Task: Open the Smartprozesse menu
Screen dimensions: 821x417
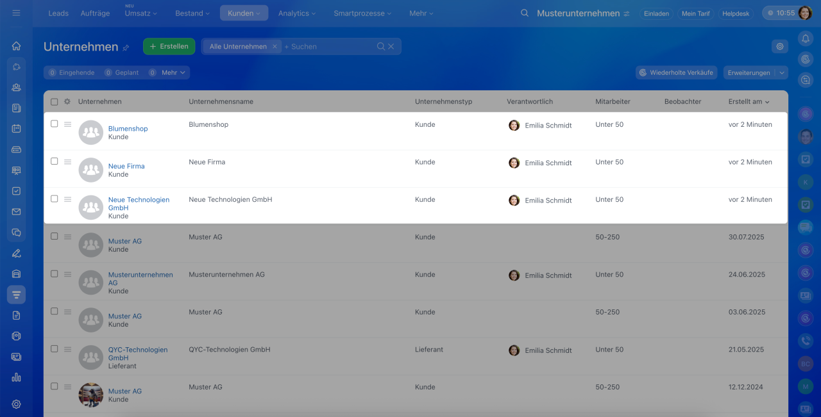Action: pos(362,13)
